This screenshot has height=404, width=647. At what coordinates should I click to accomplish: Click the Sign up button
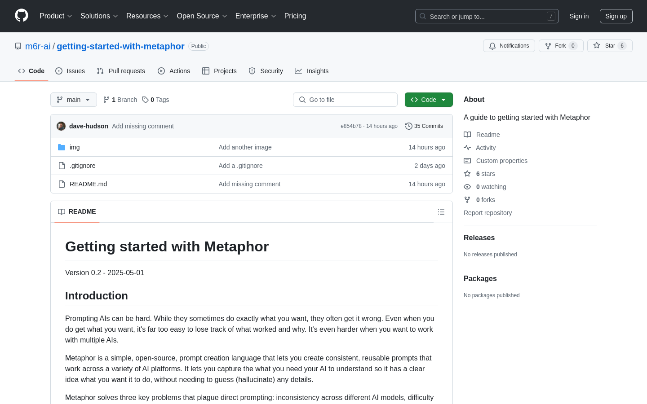(x=616, y=16)
